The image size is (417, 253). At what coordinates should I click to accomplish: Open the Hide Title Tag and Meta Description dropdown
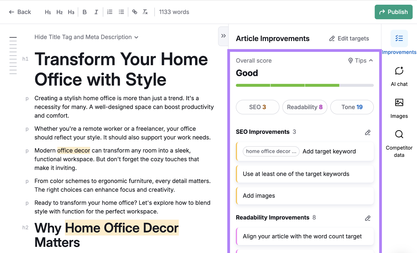click(x=87, y=37)
